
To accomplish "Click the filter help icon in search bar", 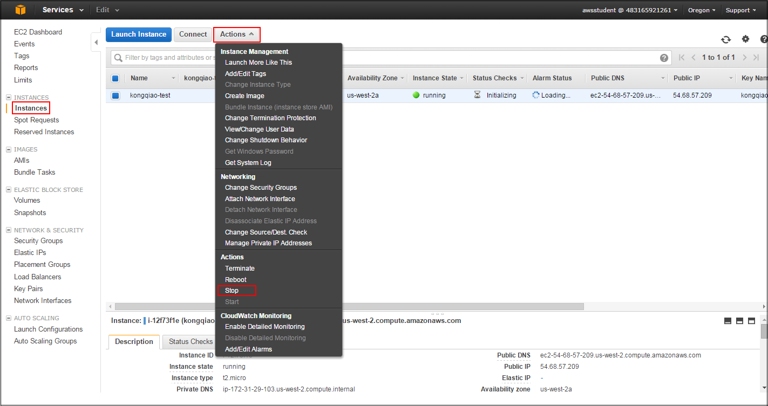I will (664, 58).
